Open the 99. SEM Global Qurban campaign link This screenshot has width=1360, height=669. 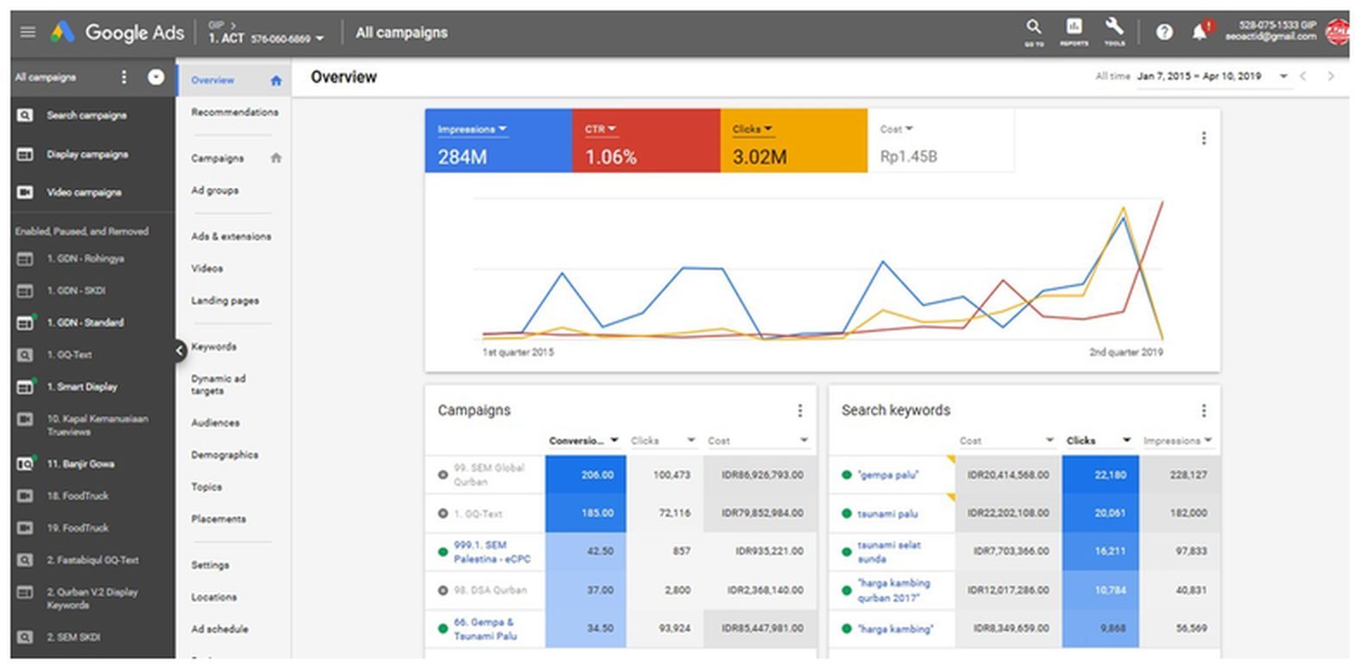click(488, 475)
